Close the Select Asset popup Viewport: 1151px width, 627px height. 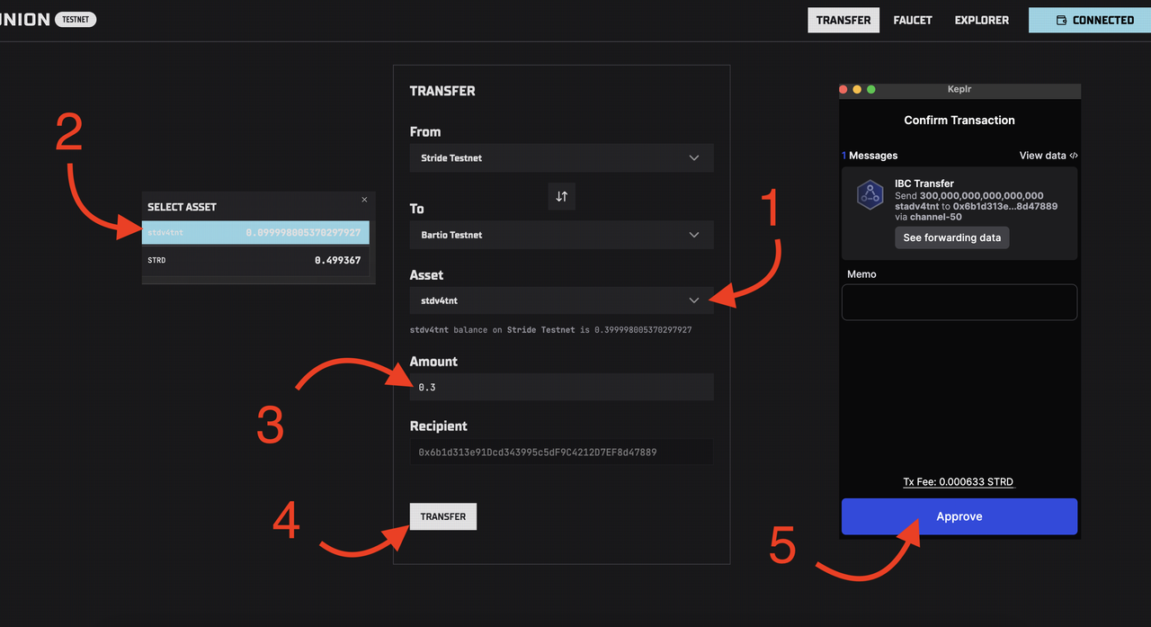click(364, 200)
